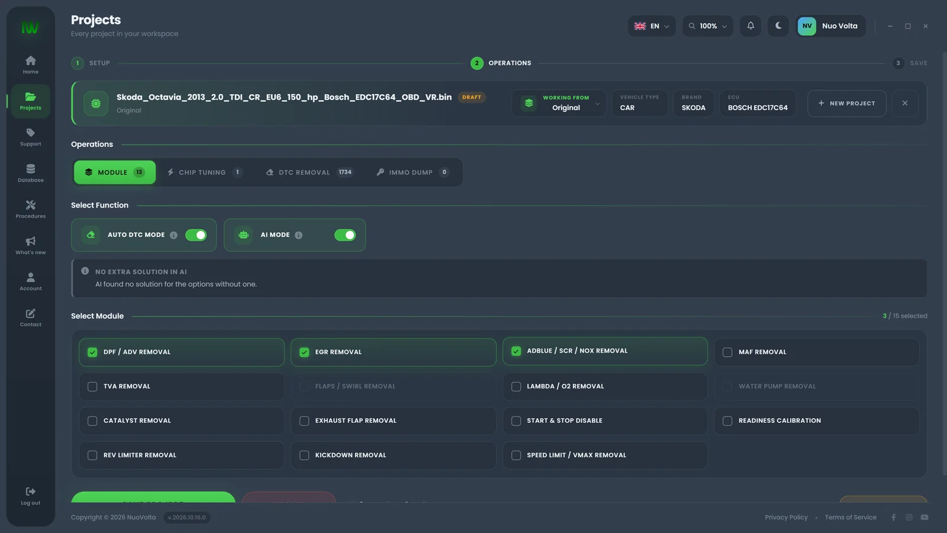Close the current project file card
947x533 pixels.
click(905, 103)
